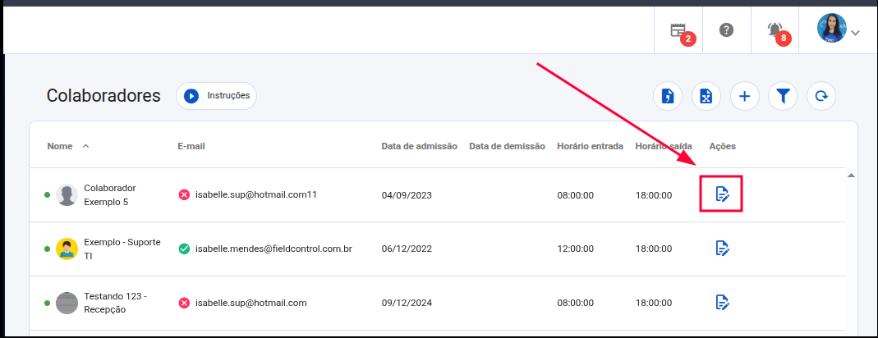Export collaborators as Excel file icon
Screen dimensions: 878x338
(x=706, y=97)
